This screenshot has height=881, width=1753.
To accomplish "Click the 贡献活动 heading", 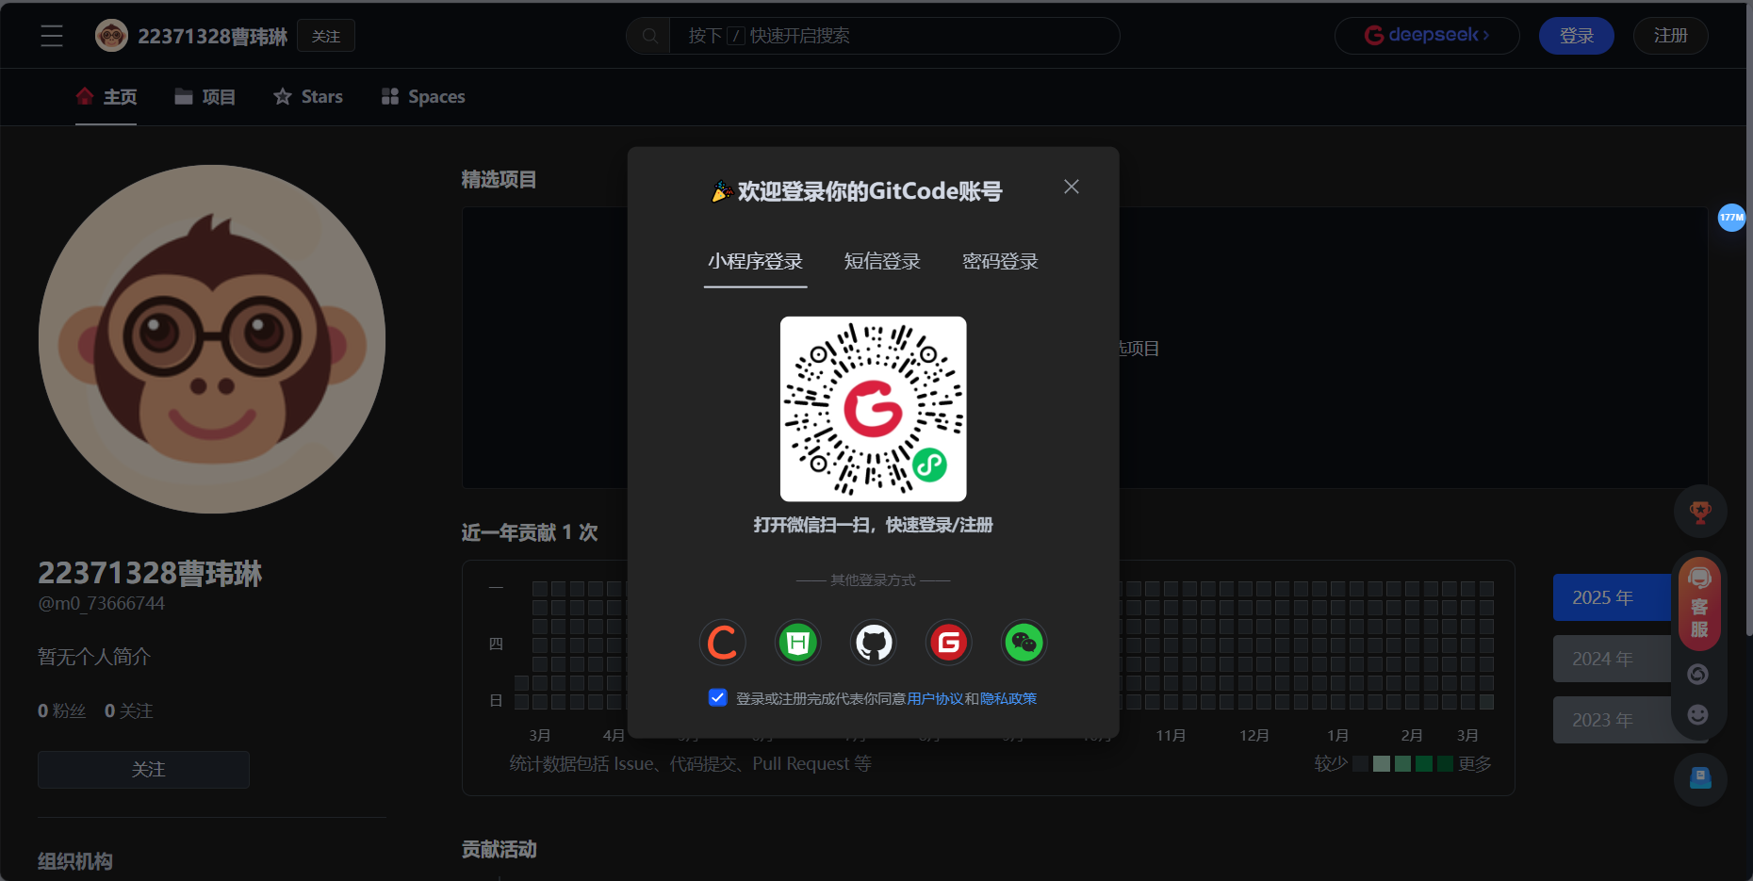I will [499, 849].
